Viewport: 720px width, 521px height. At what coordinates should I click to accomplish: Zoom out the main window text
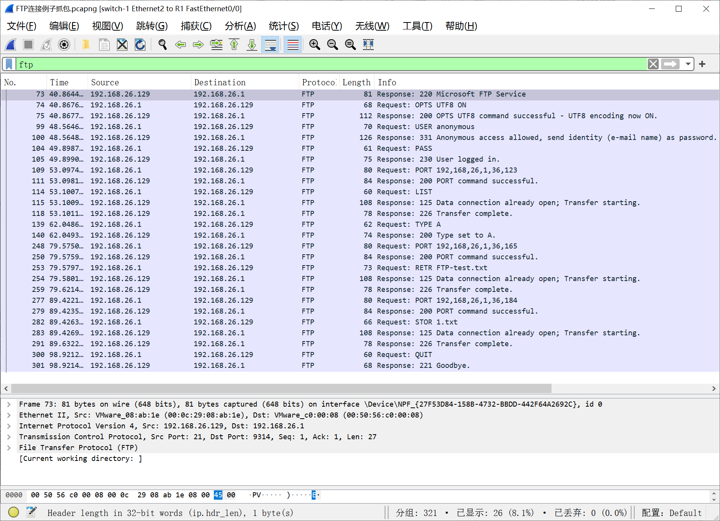333,45
